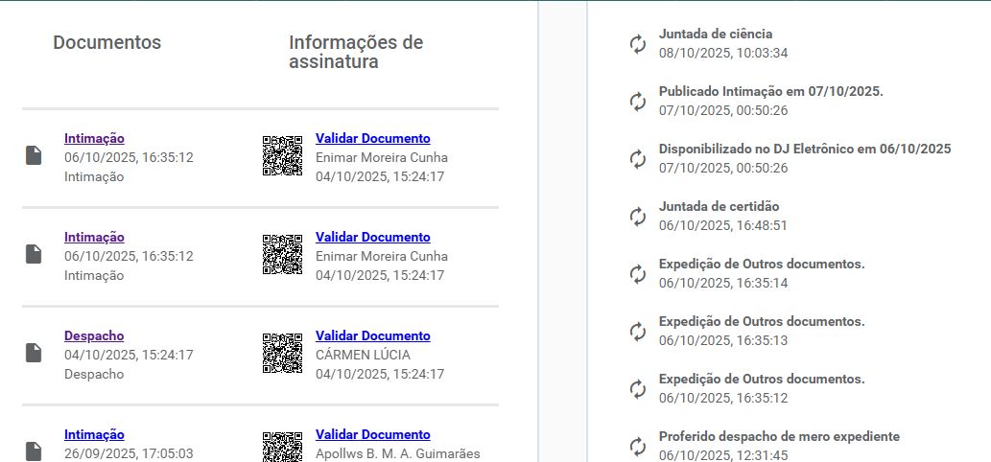
Task: Click sync icon for Expedição at 16:35:12
Action: 638,389
